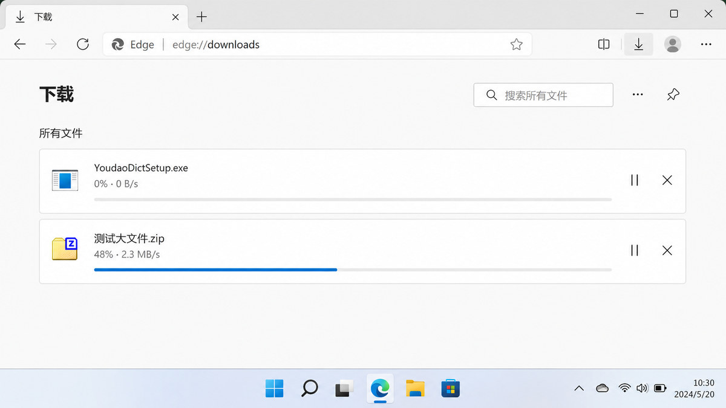Pin the downloads page
Image resolution: width=726 pixels, height=408 pixels.
tap(673, 95)
